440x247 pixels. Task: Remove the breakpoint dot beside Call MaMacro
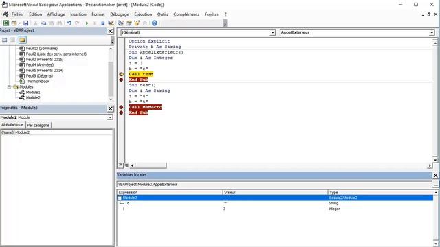[121, 107]
